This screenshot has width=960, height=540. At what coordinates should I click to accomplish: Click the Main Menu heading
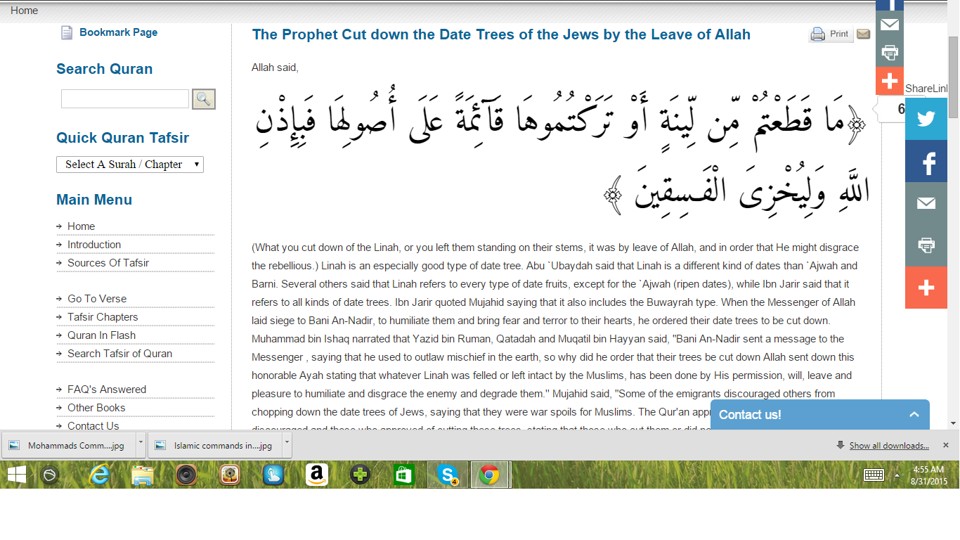[94, 200]
